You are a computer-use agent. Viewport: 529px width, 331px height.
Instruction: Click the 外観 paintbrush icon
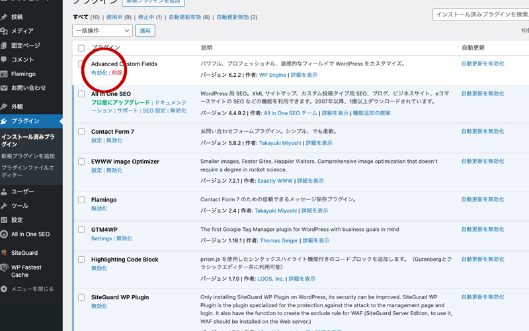[4, 107]
